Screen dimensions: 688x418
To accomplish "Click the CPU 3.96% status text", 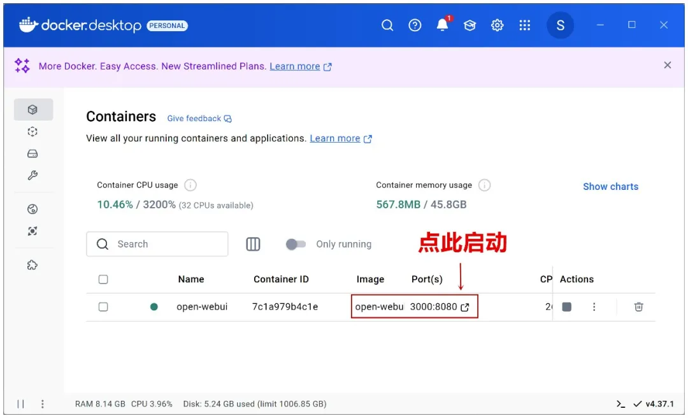I will pos(152,404).
